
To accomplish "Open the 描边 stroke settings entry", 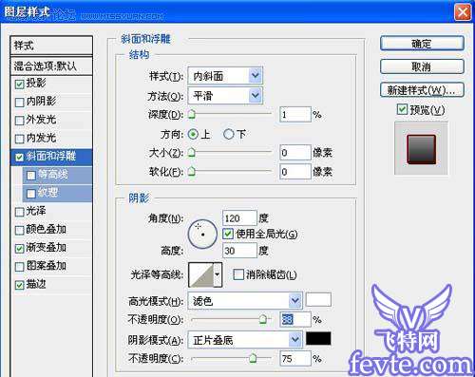I will [x=36, y=284].
